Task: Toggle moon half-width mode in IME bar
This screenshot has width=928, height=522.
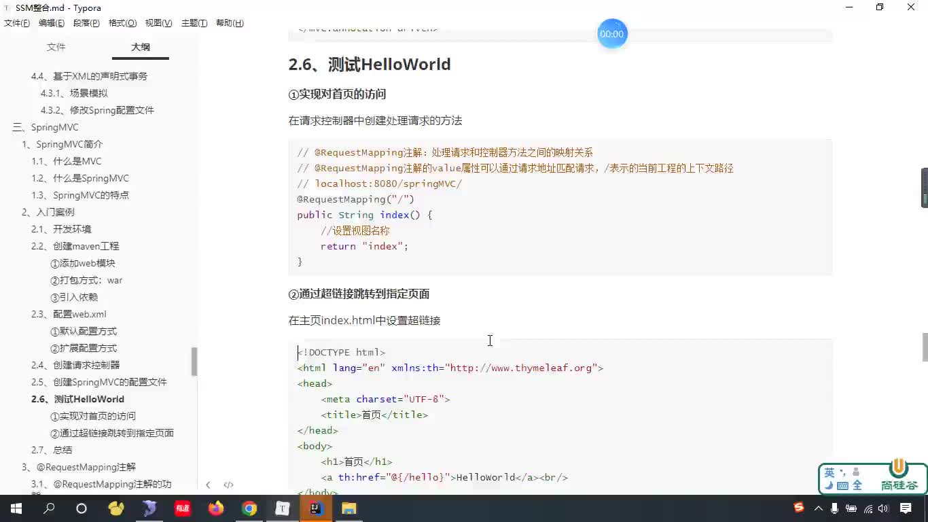Action: tap(829, 485)
